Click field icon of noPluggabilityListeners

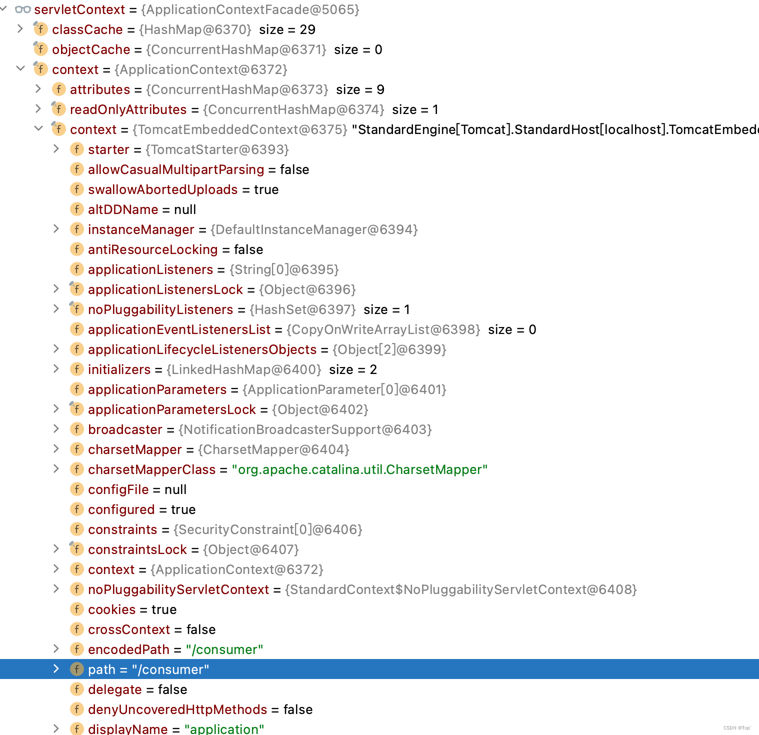click(76, 309)
